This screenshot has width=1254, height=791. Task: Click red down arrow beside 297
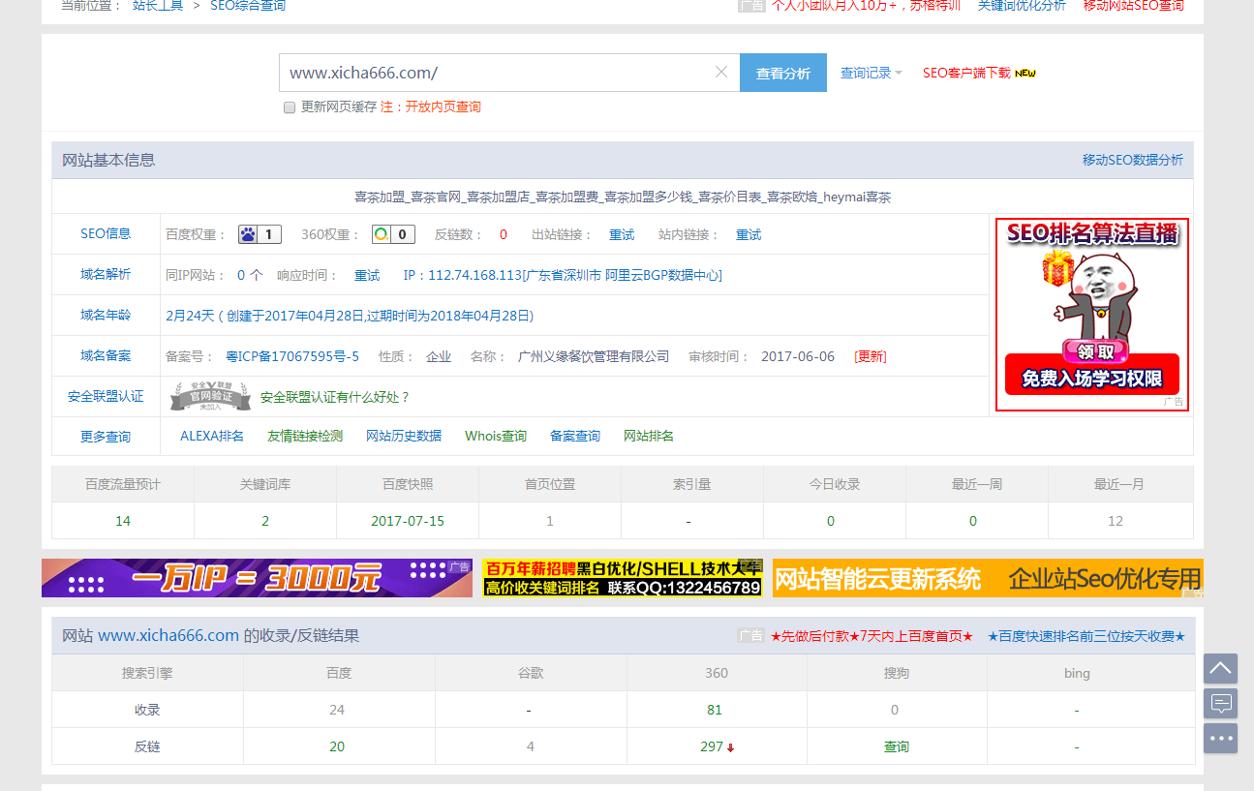pyautogui.click(x=730, y=747)
